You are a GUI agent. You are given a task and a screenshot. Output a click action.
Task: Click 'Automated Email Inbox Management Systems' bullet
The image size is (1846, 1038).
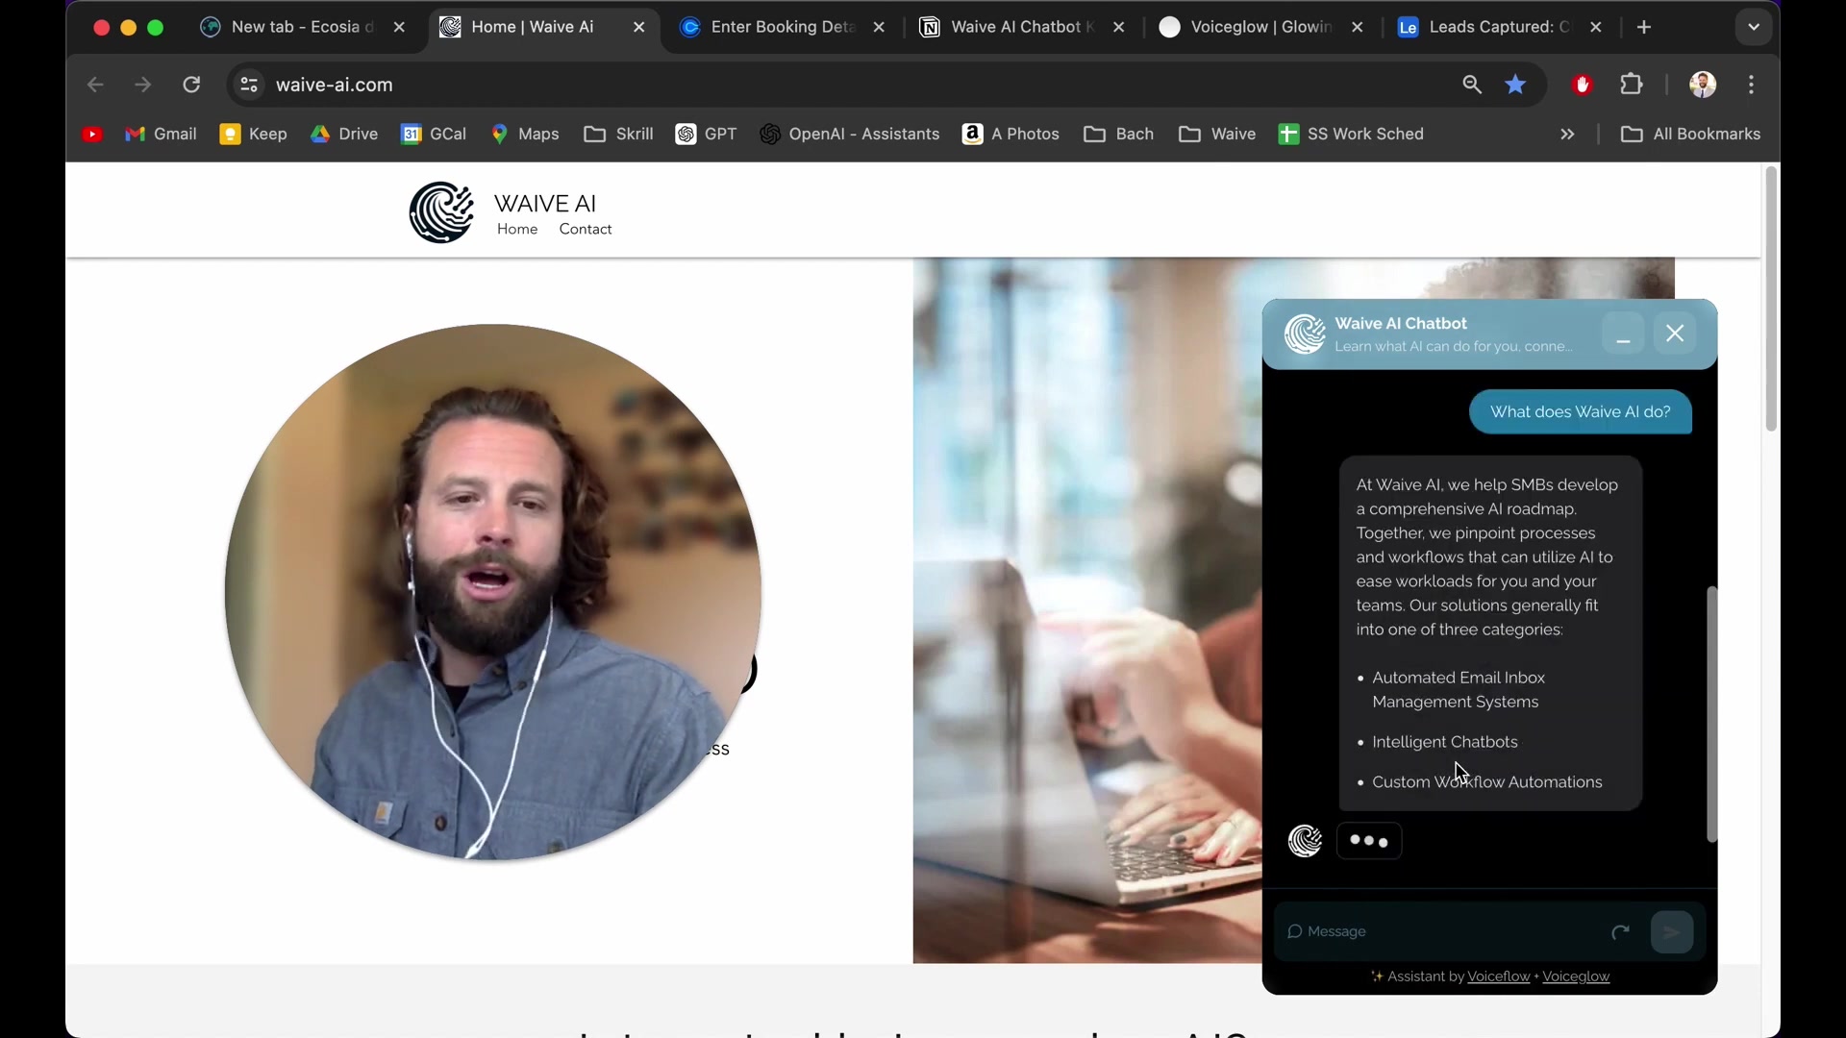click(x=1458, y=690)
